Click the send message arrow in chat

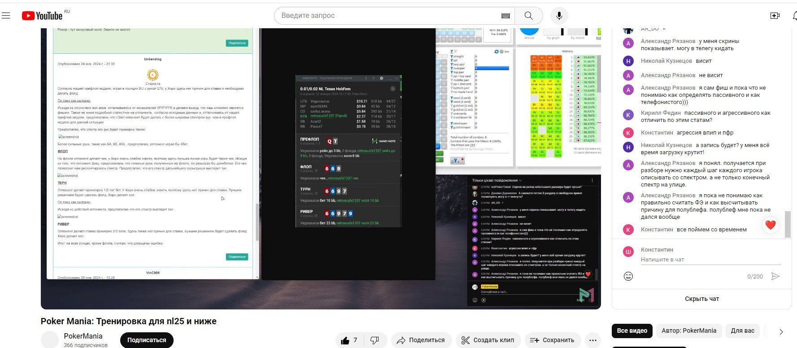click(775, 276)
